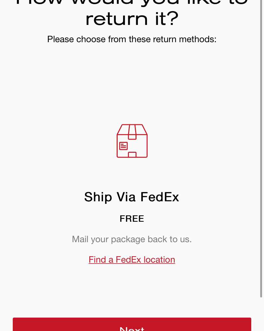Click the vertical scrollbar thumb
Screen dimensions: 264x331
point(262,149)
